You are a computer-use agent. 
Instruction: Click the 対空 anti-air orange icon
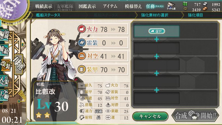click(x=82, y=56)
